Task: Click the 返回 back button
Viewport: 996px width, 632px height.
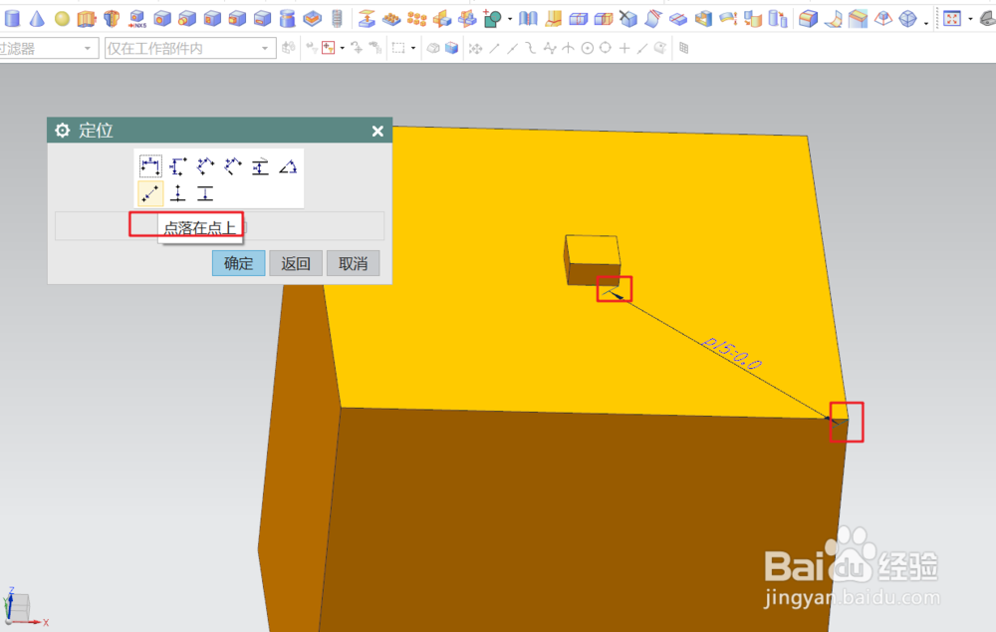Action: [x=296, y=263]
